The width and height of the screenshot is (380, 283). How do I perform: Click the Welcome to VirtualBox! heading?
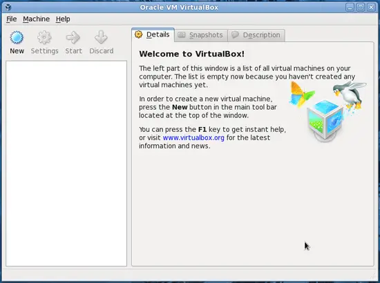pyautogui.click(x=191, y=54)
